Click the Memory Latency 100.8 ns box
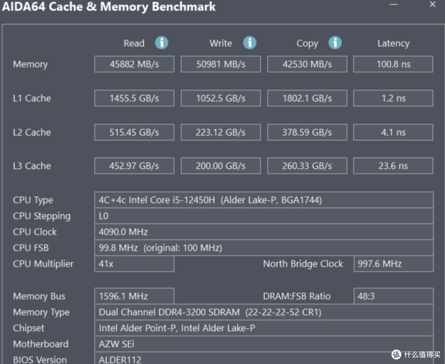The width and height of the screenshot is (445, 364). [393, 64]
